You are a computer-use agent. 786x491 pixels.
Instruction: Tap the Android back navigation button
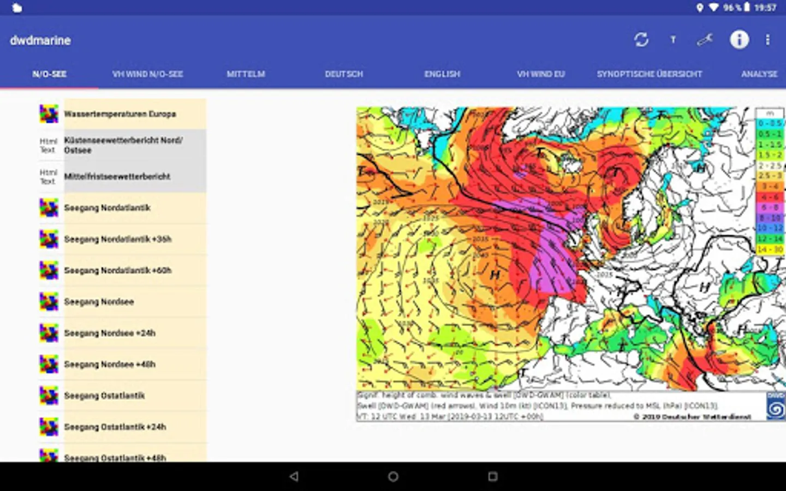coord(294,476)
